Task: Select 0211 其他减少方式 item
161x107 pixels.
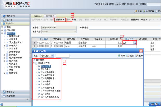Action: [50, 97]
